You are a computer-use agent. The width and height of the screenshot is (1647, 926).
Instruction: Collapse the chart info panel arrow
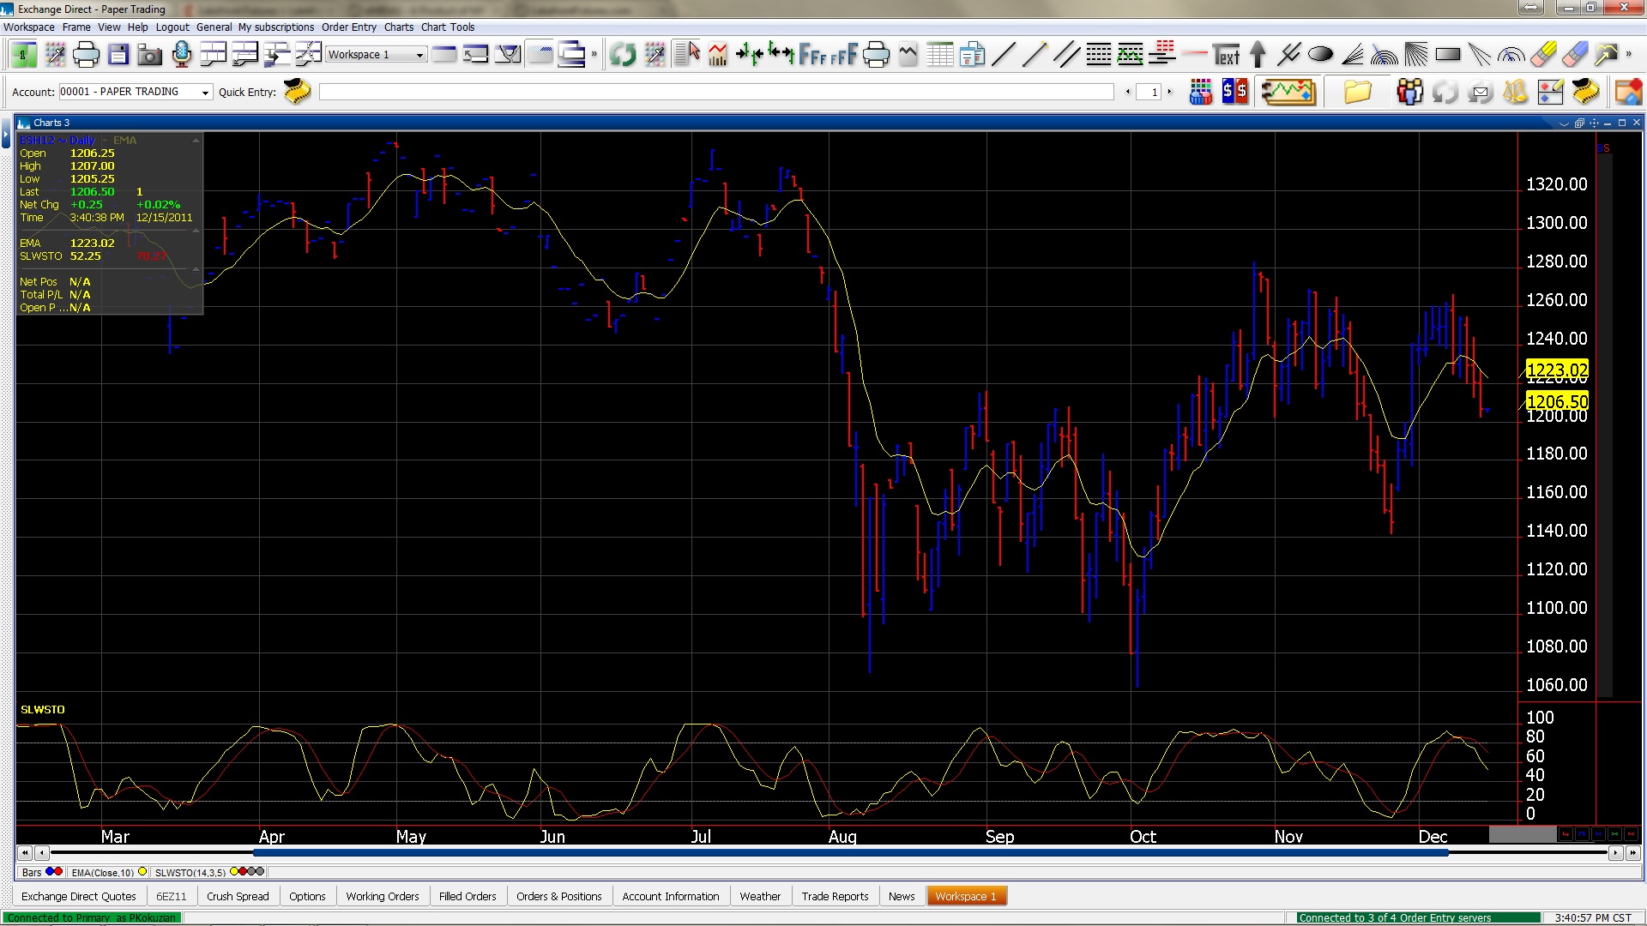(196, 140)
